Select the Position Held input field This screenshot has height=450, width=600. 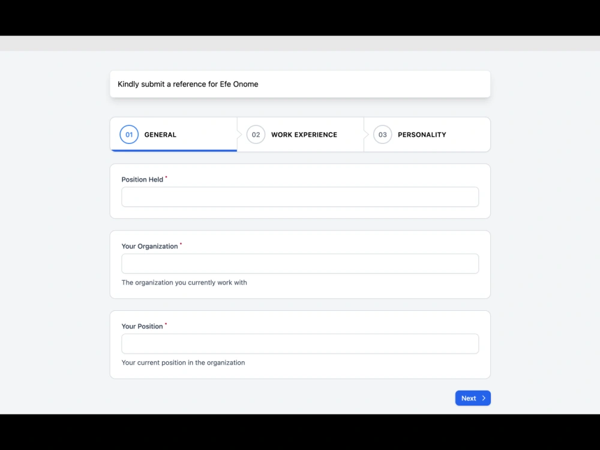[300, 197]
